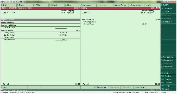
Task: Select the Schedule VI button
Action: pyautogui.click(x=168, y=22)
